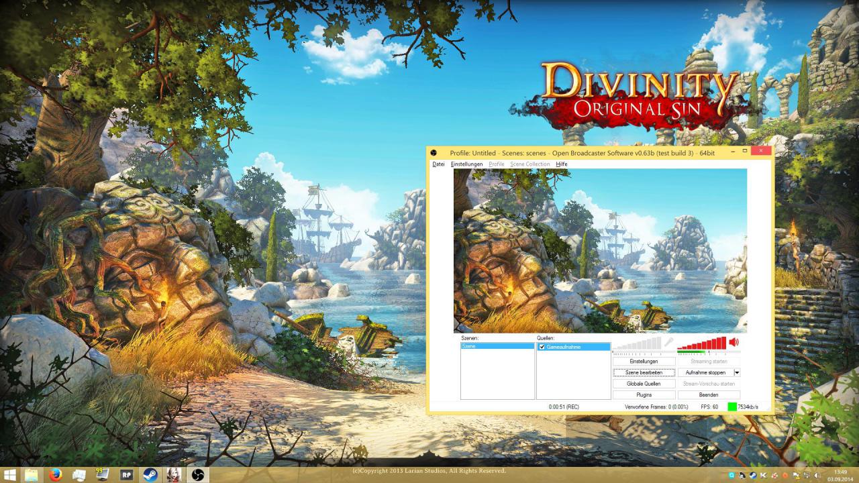Click the Aufnahme stoppen button

click(x=705, y=372)
